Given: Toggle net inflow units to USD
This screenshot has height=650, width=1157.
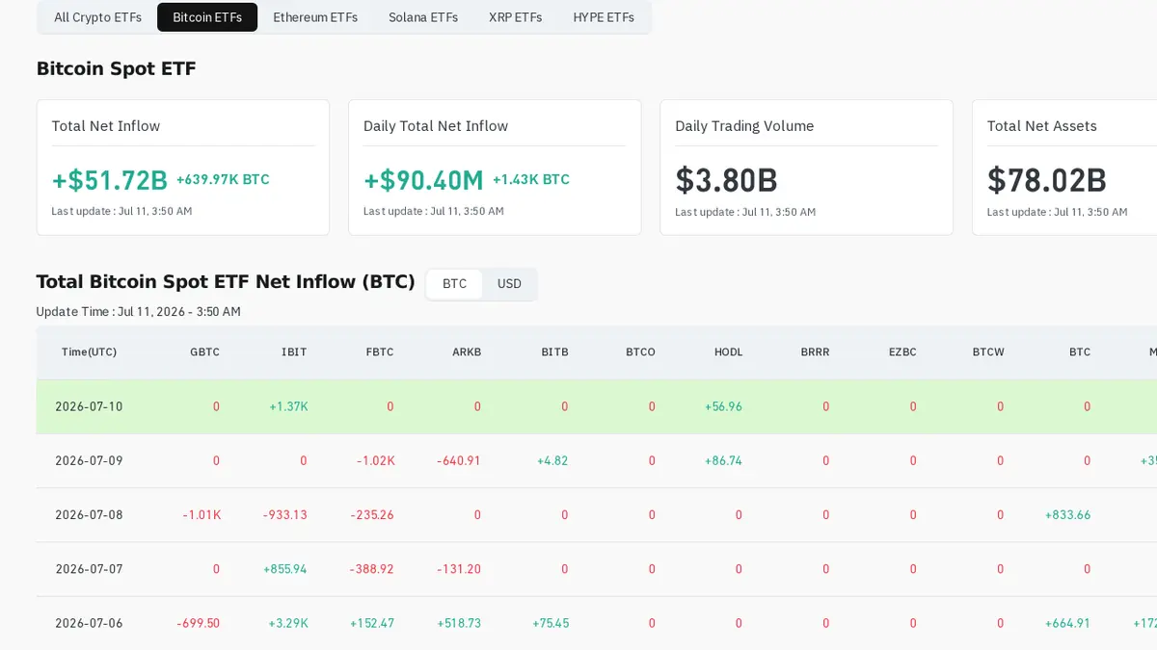Looking at the screenshot, I should coord(509,284).
